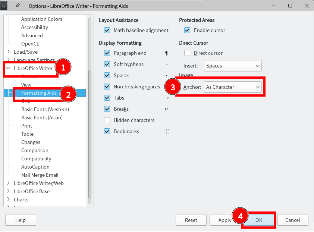Toggle Soft hyphens checkbox
The width and height of the screenshot is (314, 232).
tap(107, 64)
